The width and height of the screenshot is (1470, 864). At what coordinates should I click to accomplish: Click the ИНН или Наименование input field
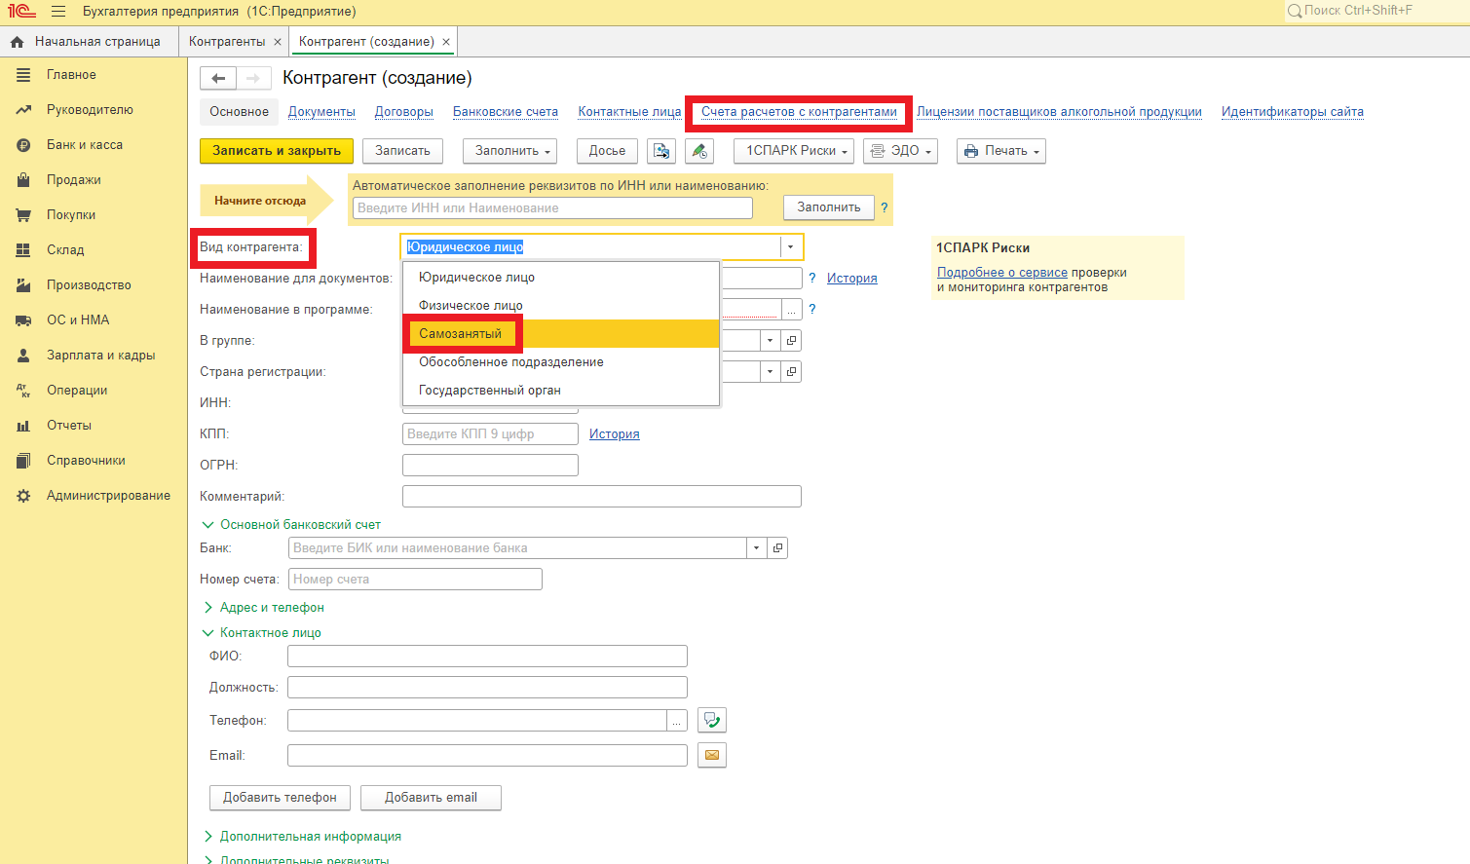[552, 208]
